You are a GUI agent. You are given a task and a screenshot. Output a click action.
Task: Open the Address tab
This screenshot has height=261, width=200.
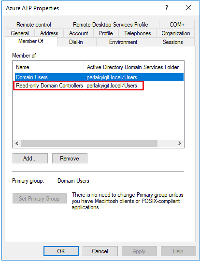point(49,33)
